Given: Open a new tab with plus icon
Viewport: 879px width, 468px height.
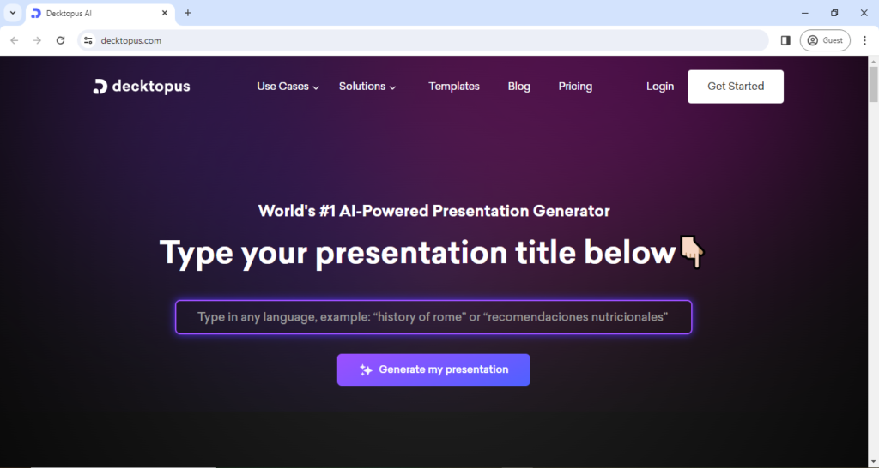Looking at the screenshot, I should 188,13.
